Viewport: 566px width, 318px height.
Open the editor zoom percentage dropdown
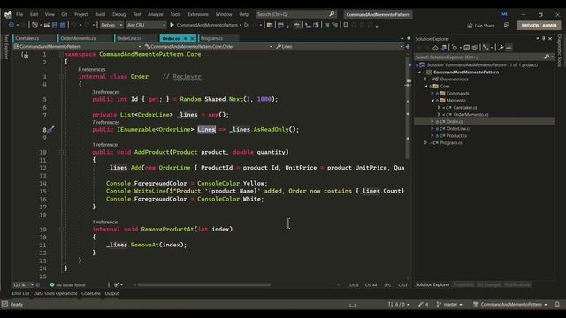(x=24, y=284)
